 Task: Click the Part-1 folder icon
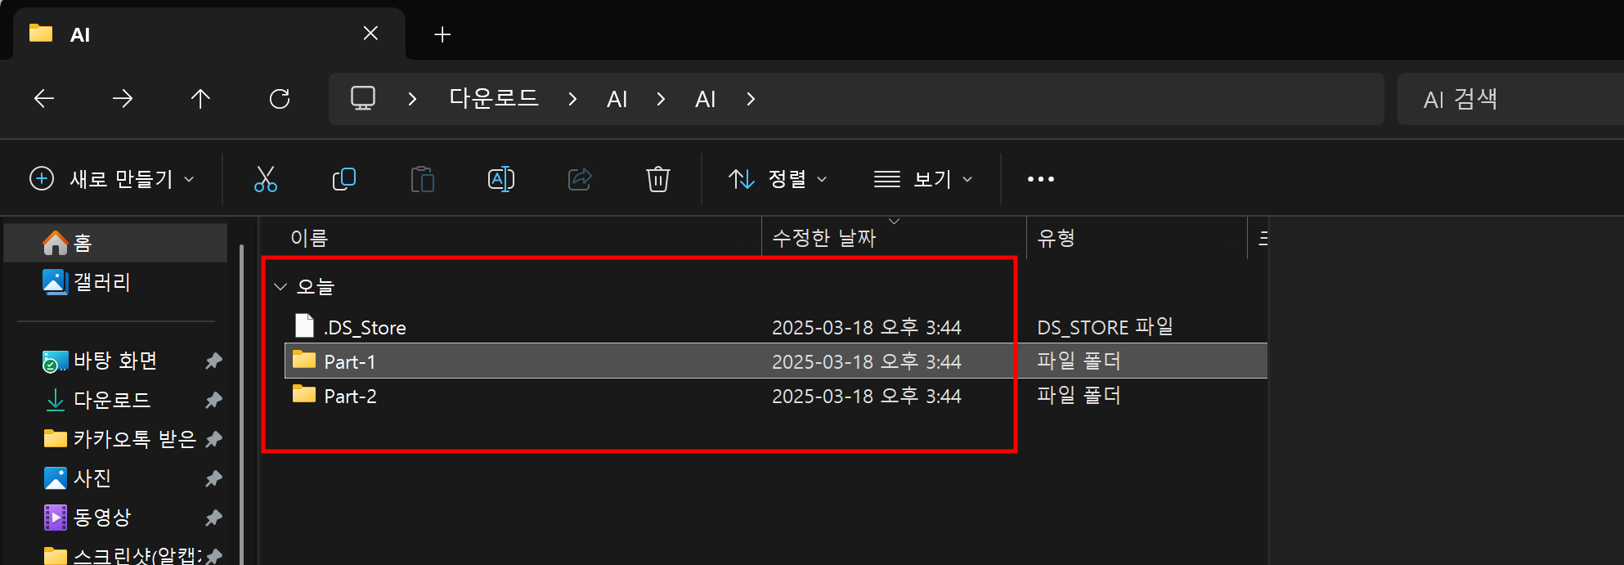304,359
